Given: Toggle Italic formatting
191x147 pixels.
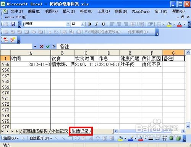Looking at the screenshot, I should point(97,24).
